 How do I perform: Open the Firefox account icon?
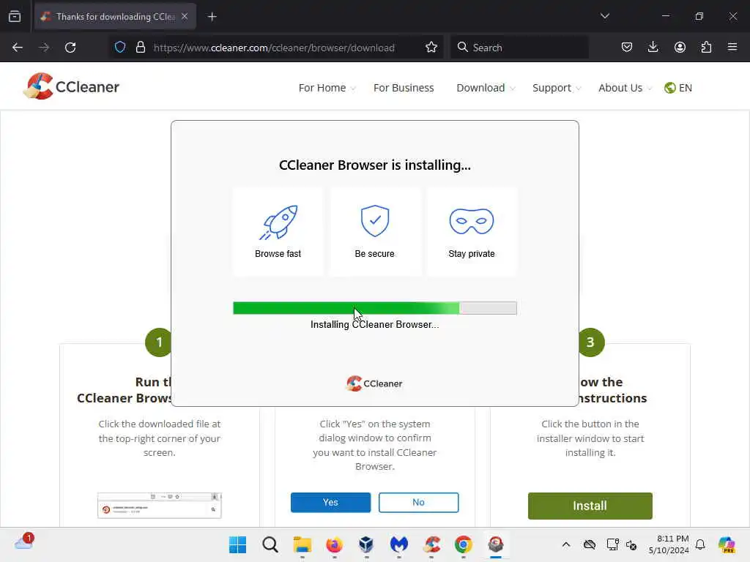click(x=680, y=47)
